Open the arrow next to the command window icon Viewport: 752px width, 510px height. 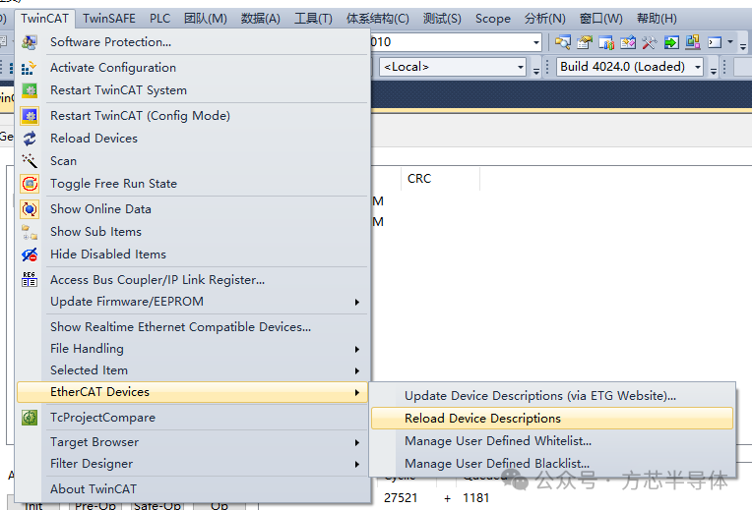coord(730,42)
